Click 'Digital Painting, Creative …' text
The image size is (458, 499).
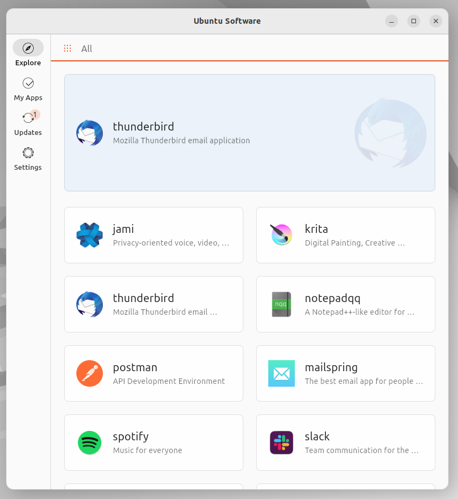point(355,243)
